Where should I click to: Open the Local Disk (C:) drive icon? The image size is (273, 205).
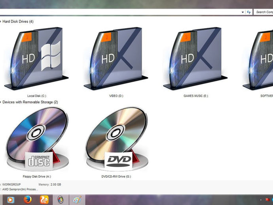point(36,59)
